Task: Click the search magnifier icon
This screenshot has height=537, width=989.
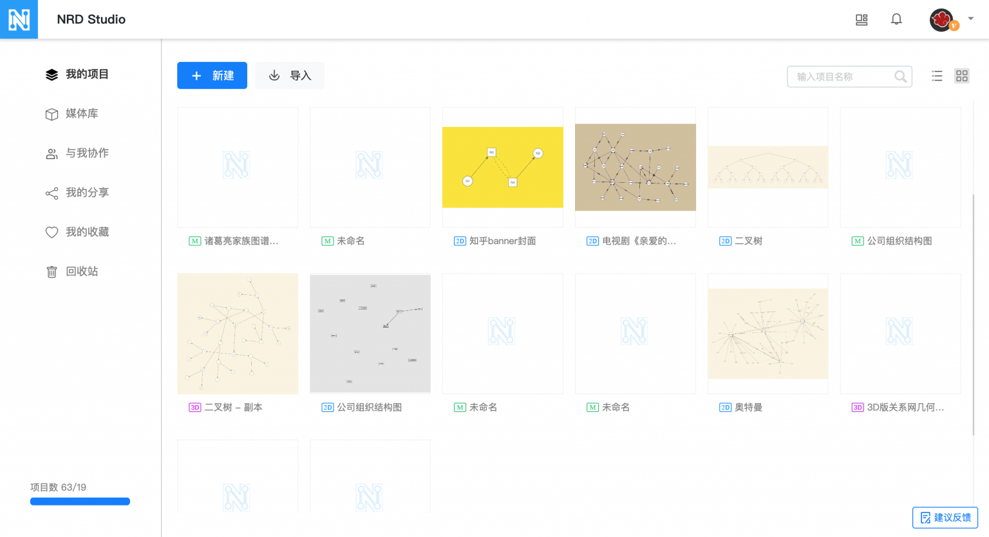Action: [x=900, y=76]
